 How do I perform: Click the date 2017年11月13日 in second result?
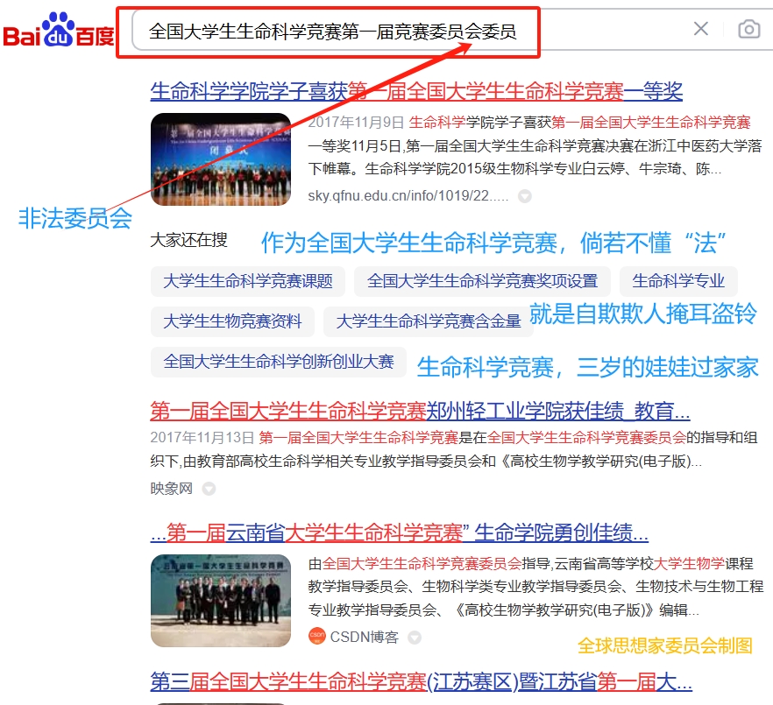[x=202, y=438]
